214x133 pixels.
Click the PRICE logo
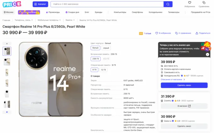pyautogui.click(x=12, y=4)
